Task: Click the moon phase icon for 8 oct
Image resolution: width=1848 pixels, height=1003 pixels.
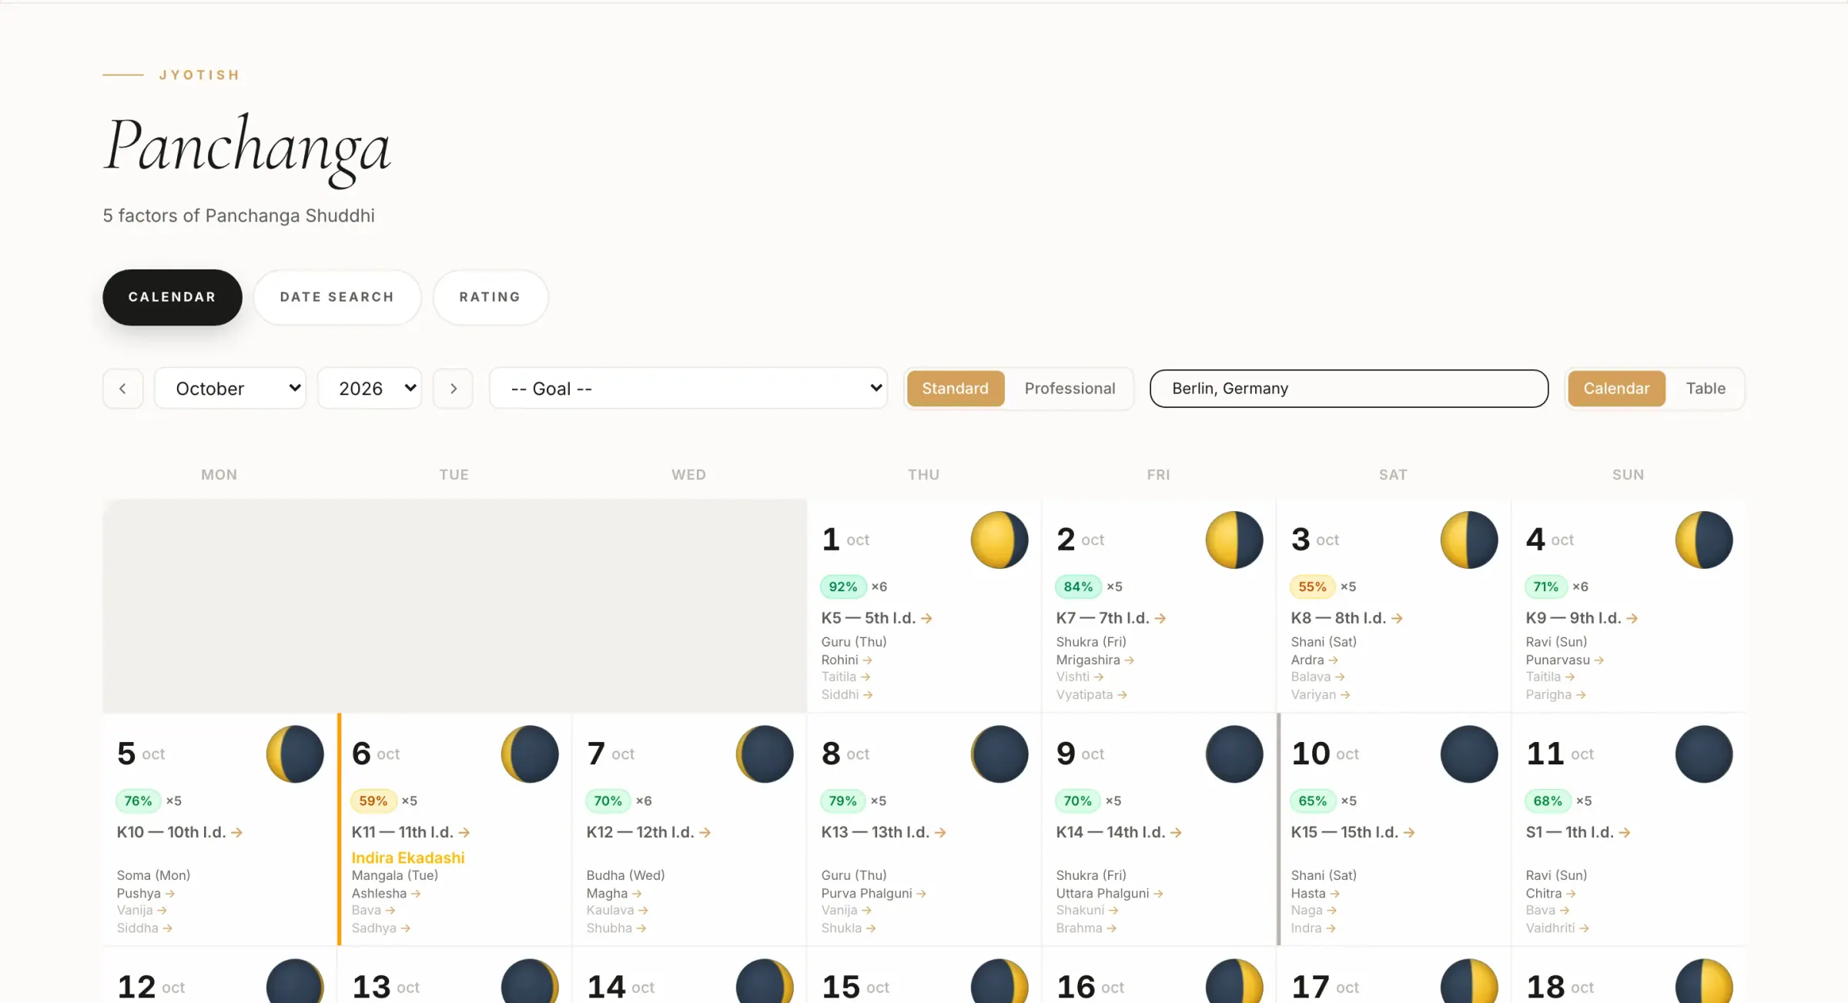Action: pyautogui.click(x=999, y=754)
